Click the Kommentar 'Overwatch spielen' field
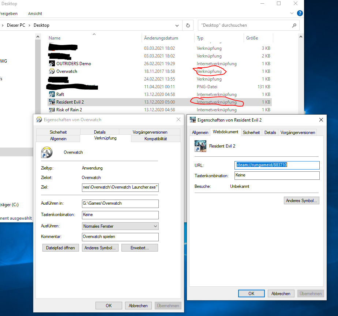This screenshot has width=338, height=316. 120,237
